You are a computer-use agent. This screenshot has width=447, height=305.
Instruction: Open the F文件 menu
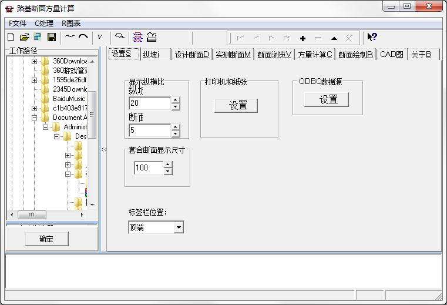18,24
